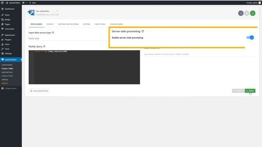Show help for Input data source type
Viewport: 262px width, 147px height.
[53, 33]
